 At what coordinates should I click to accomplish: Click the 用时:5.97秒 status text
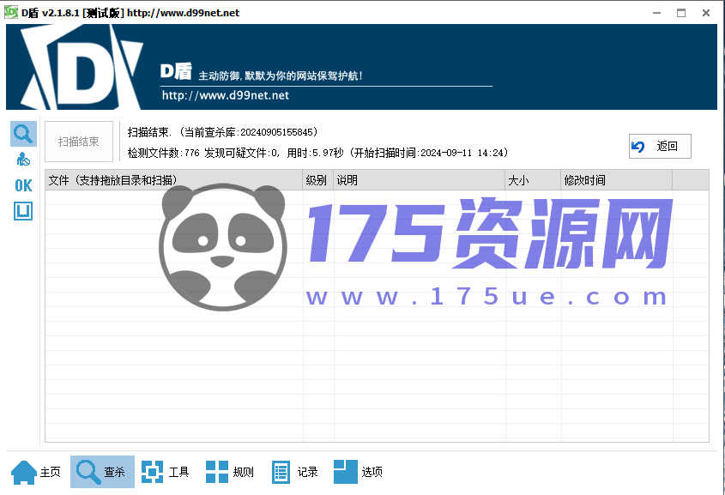[315, 153]
